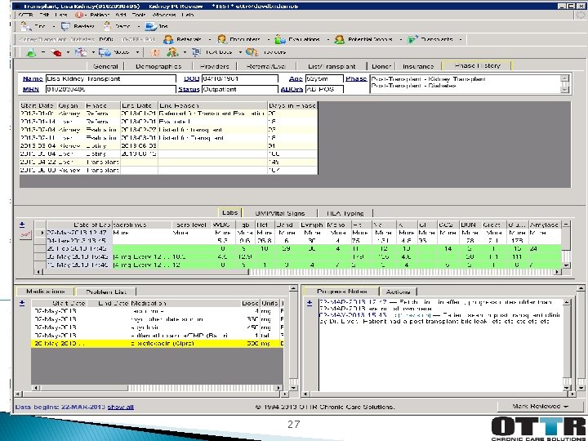Click the download arrow icon beside progress notes
The image size is (588, 441).
point(307,303)
